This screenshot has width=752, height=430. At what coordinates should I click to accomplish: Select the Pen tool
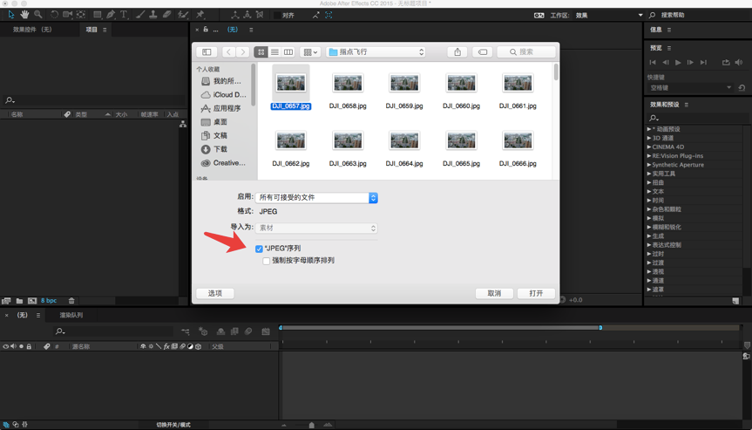click(111, 15)
